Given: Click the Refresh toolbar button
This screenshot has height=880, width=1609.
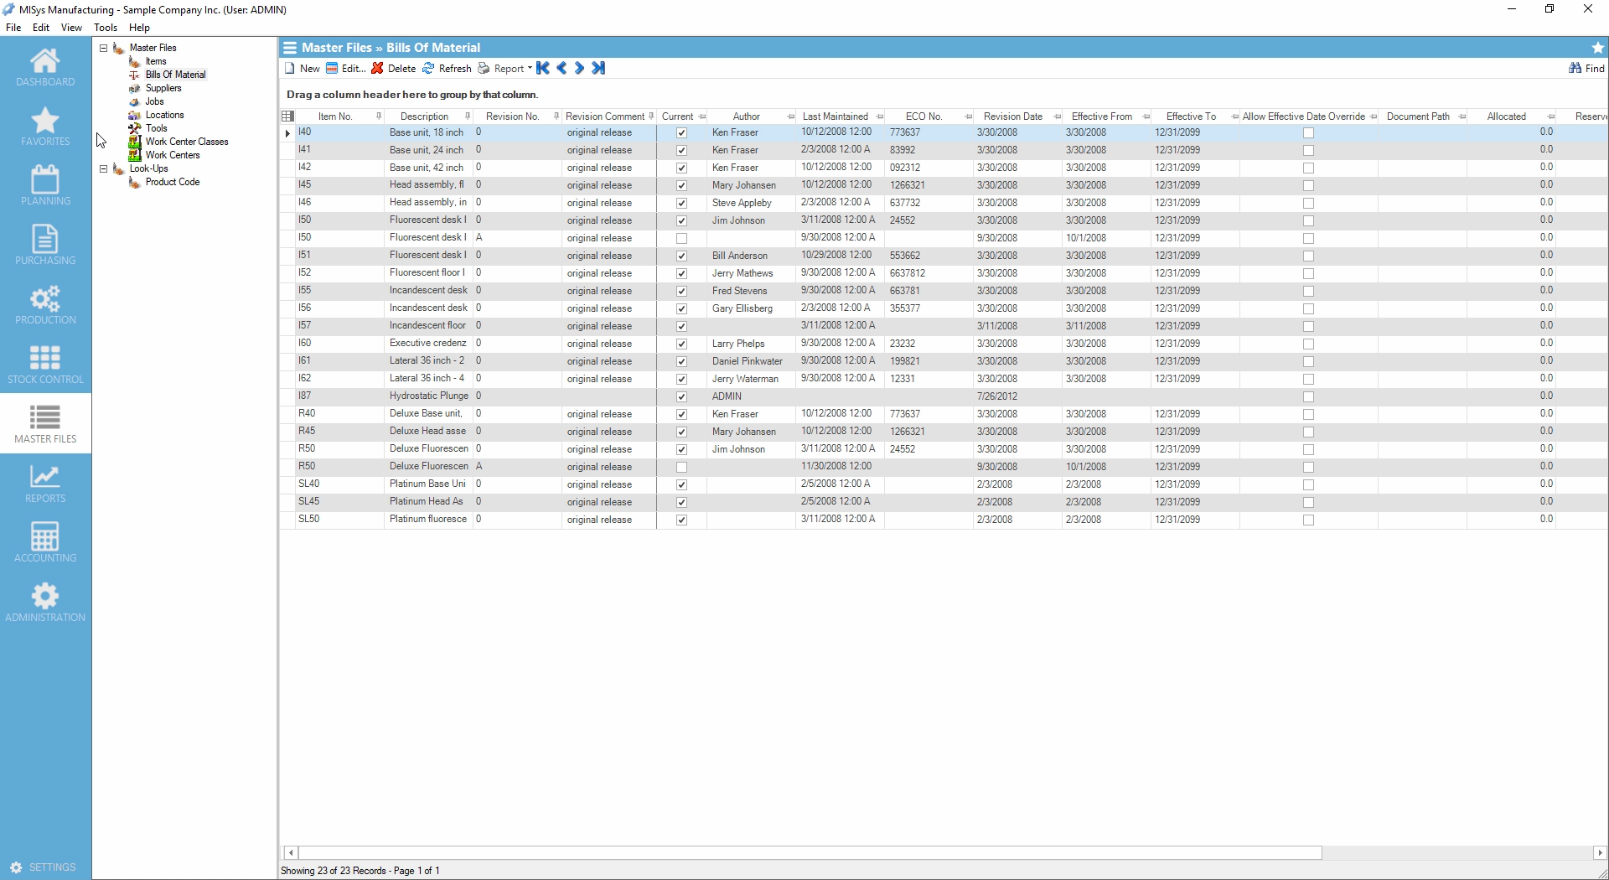Looking at the screenshot, I should coord(447,69).
